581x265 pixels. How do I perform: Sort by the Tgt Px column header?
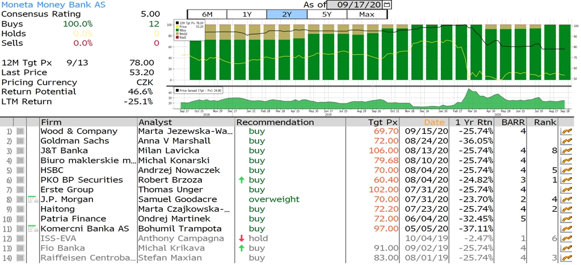[373, 122]
